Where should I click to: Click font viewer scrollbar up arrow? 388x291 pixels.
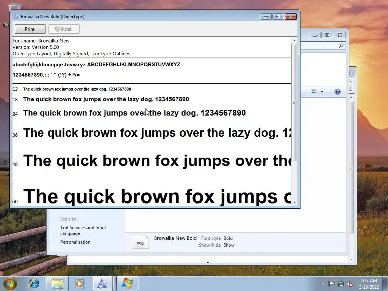point(294,41)
